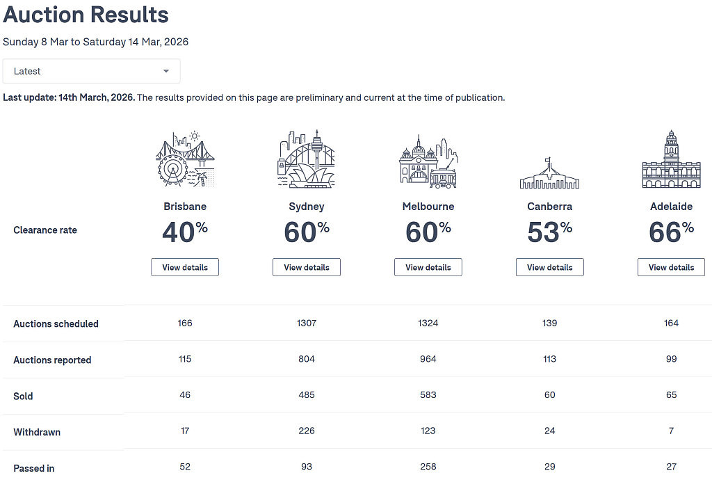Open Melbourne View details button

click(428, 267)
